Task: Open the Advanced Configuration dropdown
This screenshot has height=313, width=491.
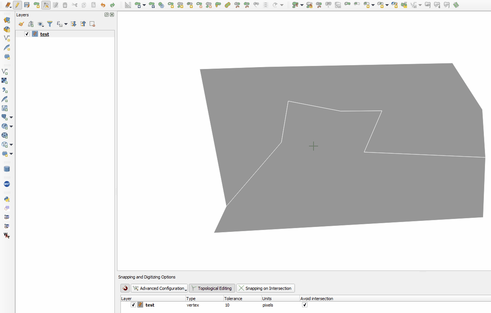Action: pyautogui.click(x=159, y=288)
